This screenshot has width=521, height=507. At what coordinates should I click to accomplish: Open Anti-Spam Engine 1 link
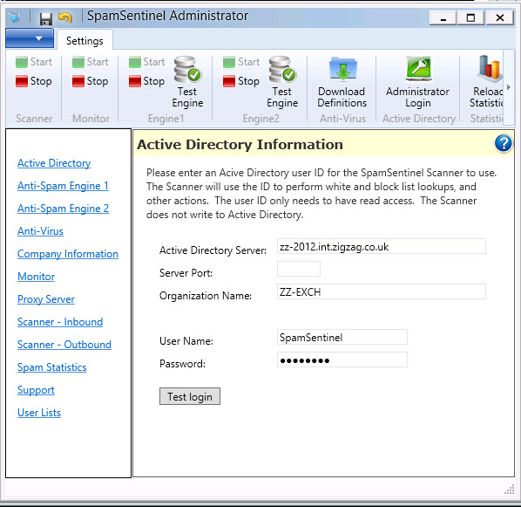63,186
